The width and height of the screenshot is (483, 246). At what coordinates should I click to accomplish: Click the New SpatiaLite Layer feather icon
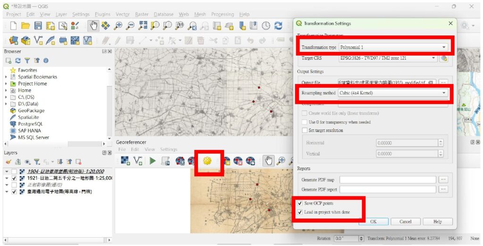(x=50, y=41)
